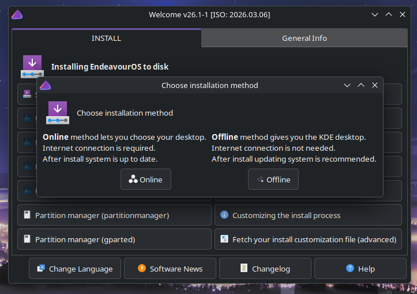417x294 pixels.
Task: Click the Change Language button
Action: pos(75,269)
